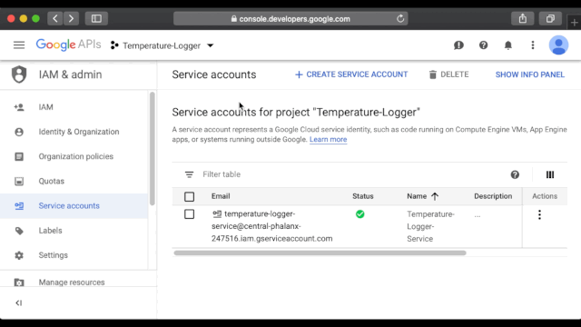Select all rows via header checkbox

pos(189,196)
